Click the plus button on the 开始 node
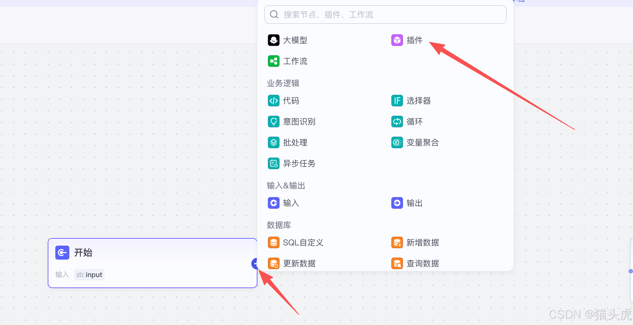Image resolution: width=633 pixels, height=325 pixels. pos(255,264)
